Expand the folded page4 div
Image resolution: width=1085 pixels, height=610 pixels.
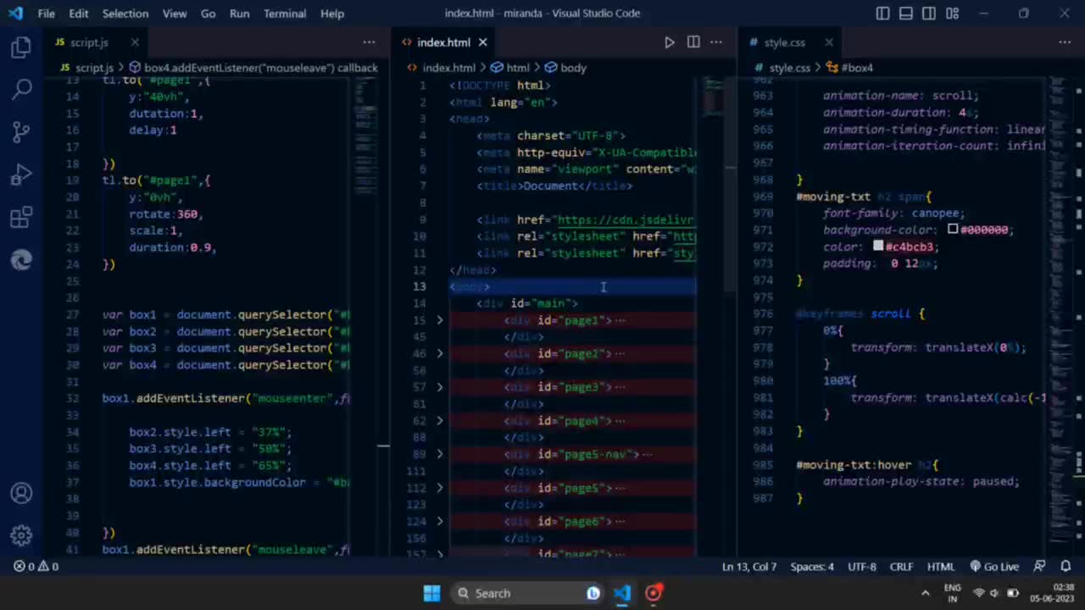[x=440, y=420]
